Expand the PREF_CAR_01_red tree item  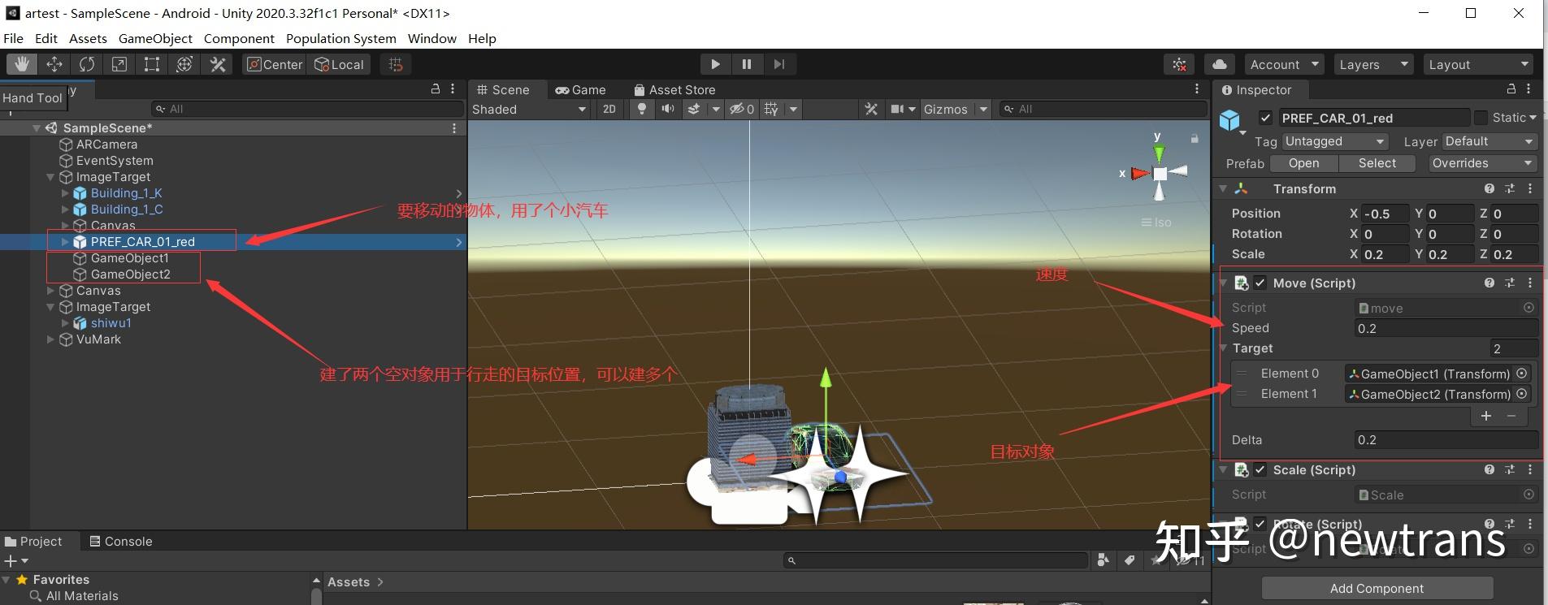[x=65, y=241]
